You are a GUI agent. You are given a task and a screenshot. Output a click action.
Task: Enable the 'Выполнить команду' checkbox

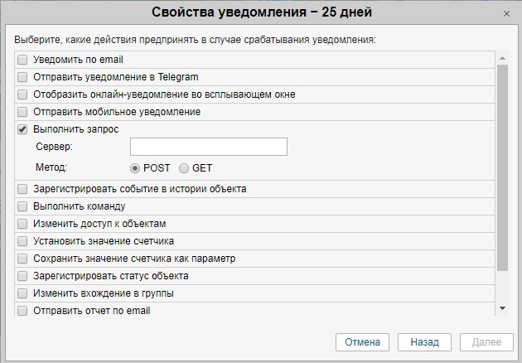(22, 206)
